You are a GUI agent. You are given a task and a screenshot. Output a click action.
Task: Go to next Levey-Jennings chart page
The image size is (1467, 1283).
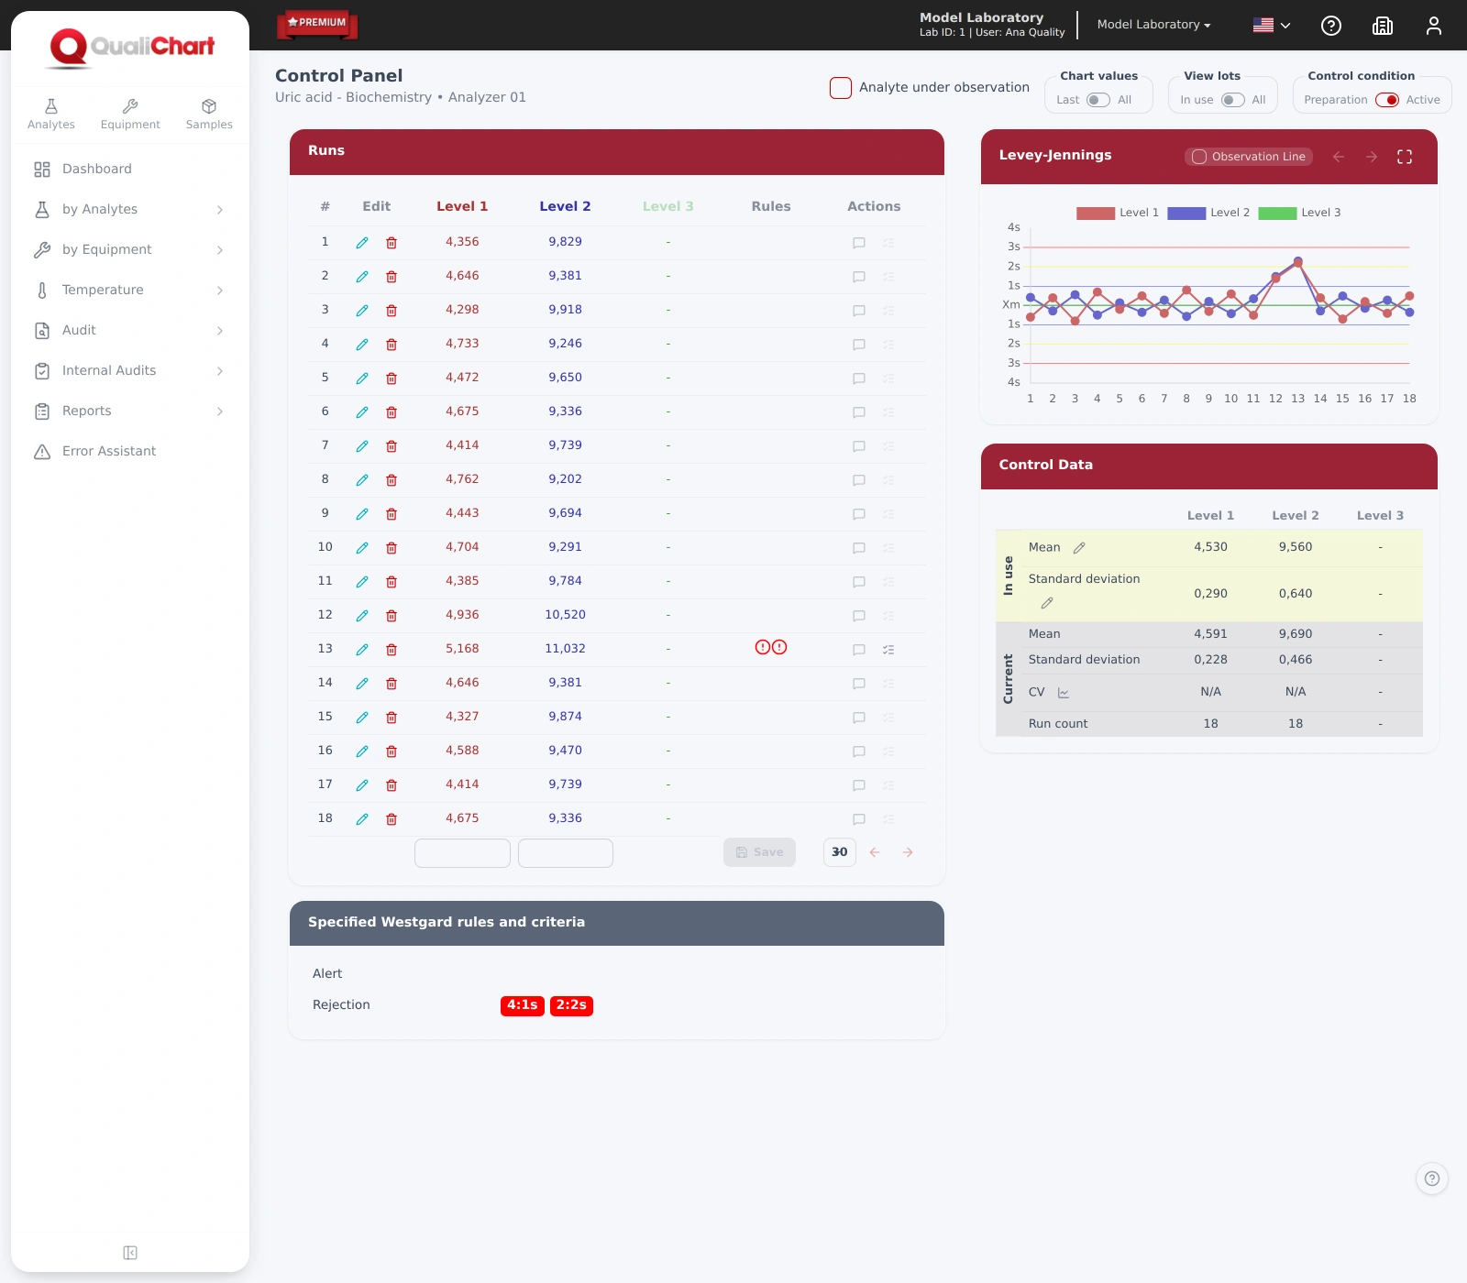1372,157
